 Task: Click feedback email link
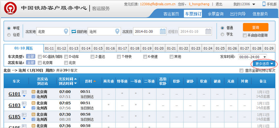pyautogui.click(x=158, y=4)
